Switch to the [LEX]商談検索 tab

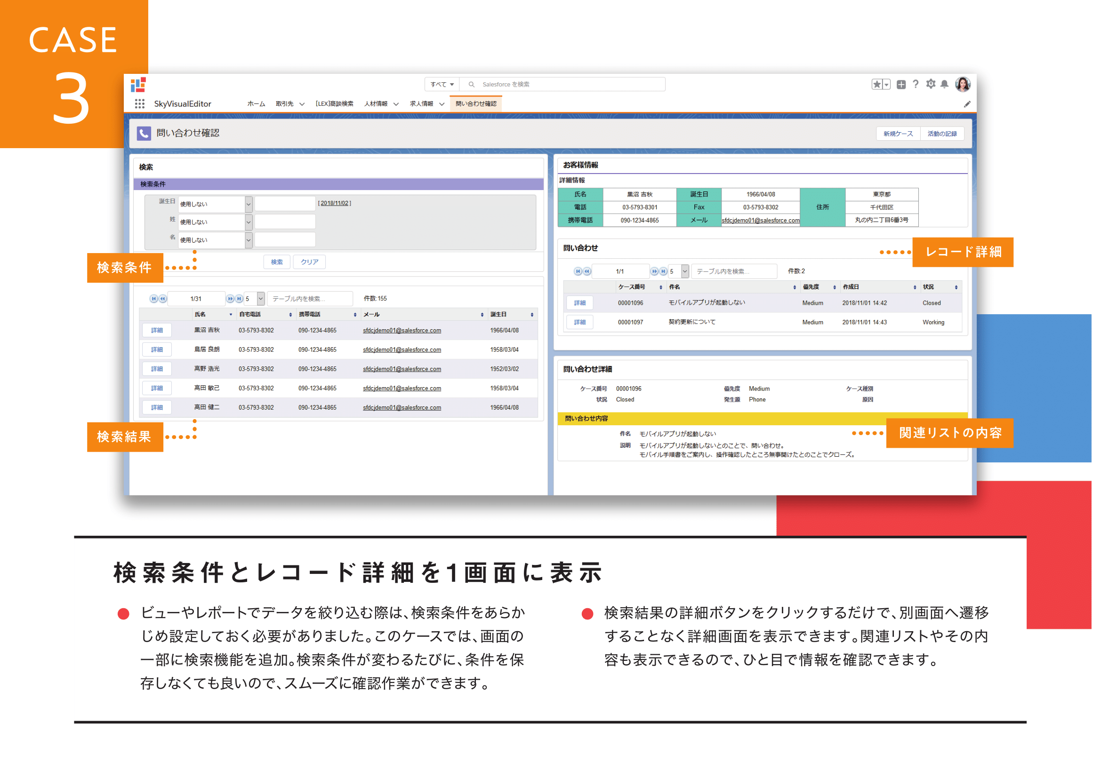click(334, 103)
